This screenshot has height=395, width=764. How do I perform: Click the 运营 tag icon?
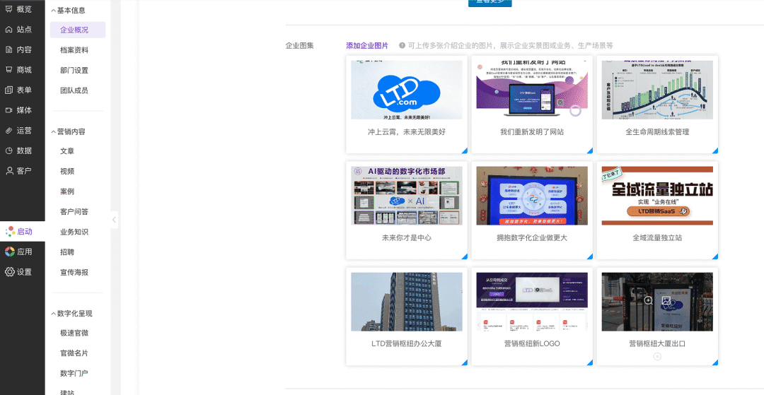(x=8, y=130)
